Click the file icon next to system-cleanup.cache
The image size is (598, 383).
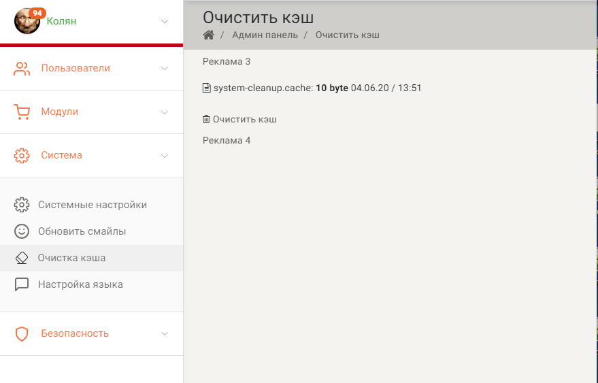[x=206, y=88]
